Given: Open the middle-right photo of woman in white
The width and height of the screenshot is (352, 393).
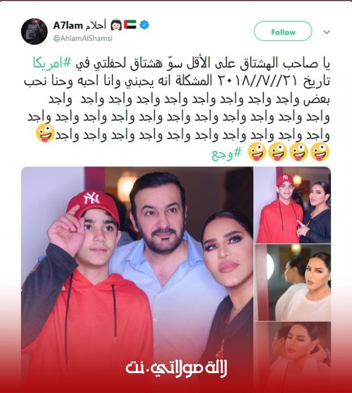Looking at the screenshot, I should [292, 282].
